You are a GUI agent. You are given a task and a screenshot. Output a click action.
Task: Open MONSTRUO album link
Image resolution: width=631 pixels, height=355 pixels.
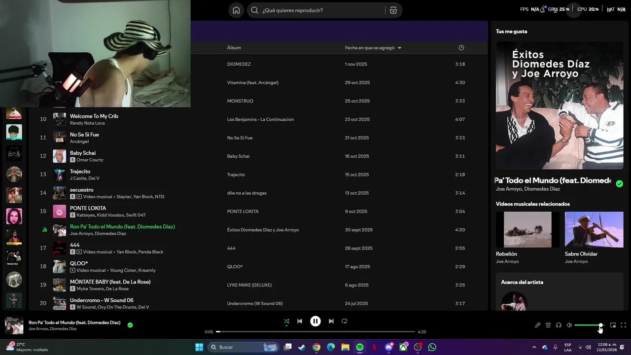pos(240,101)
